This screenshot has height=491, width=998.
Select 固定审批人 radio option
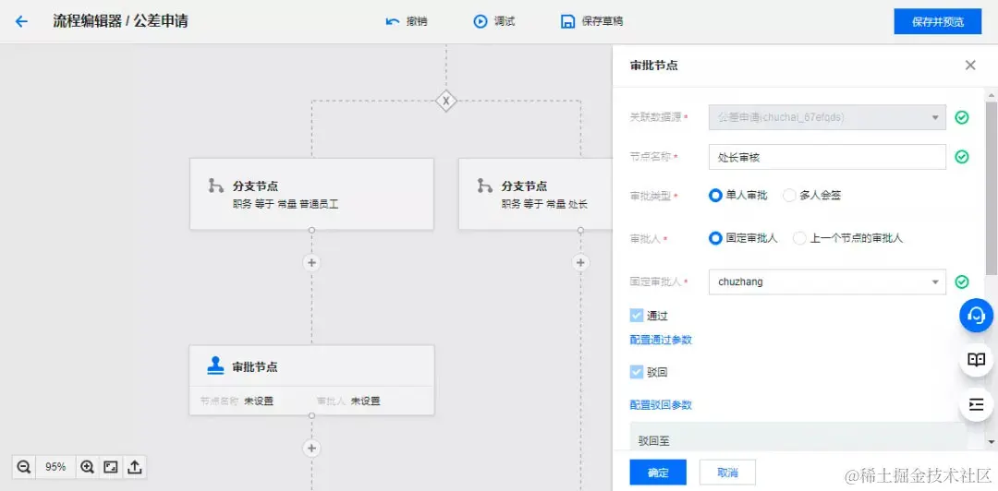[715, 238]
